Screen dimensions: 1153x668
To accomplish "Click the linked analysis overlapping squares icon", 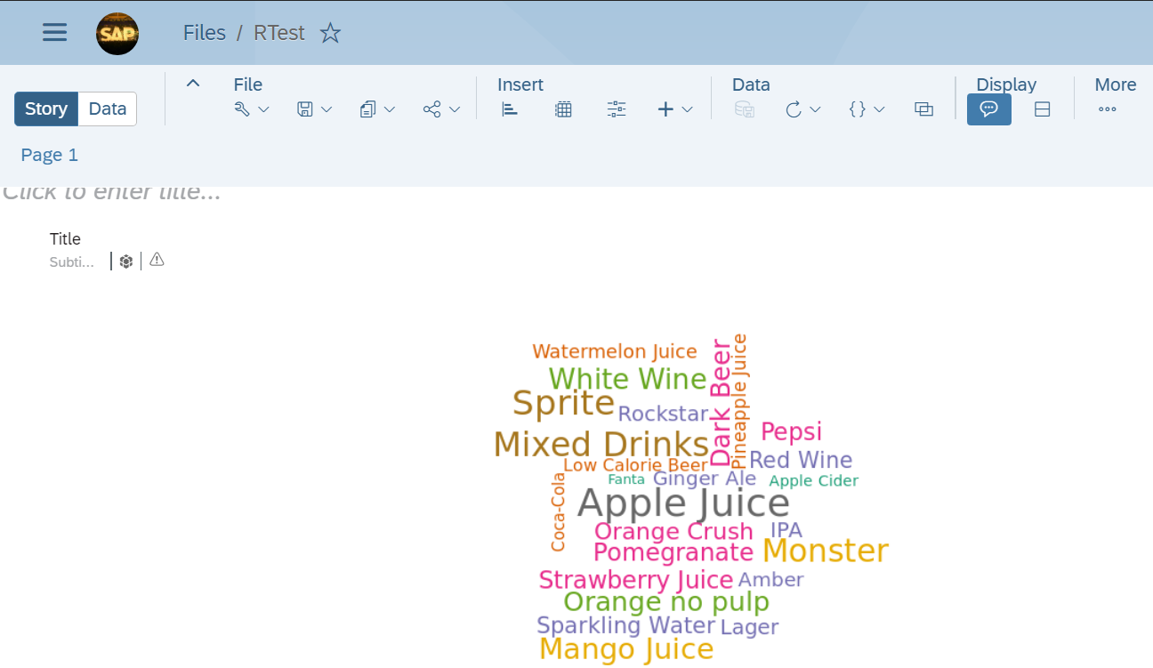I will pyautogui.click(x=924, y=109).
